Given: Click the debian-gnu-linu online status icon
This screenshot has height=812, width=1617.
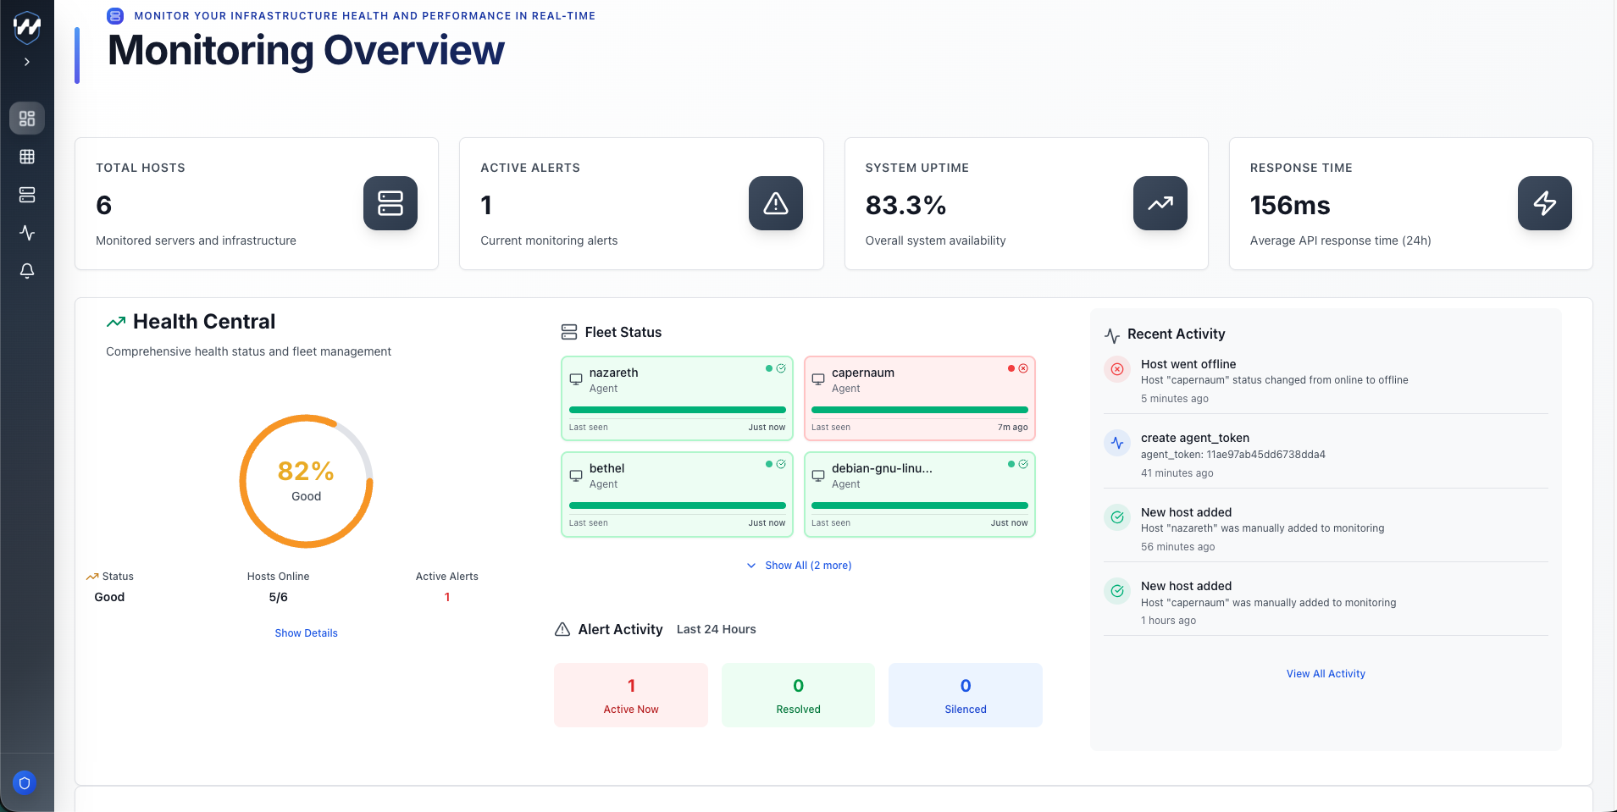Looking at the screenshot, I should tap(1023, 464).
